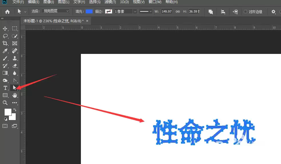Screen dimensions: 281x164
Task: Select the Hand tool
Action: 15,95
